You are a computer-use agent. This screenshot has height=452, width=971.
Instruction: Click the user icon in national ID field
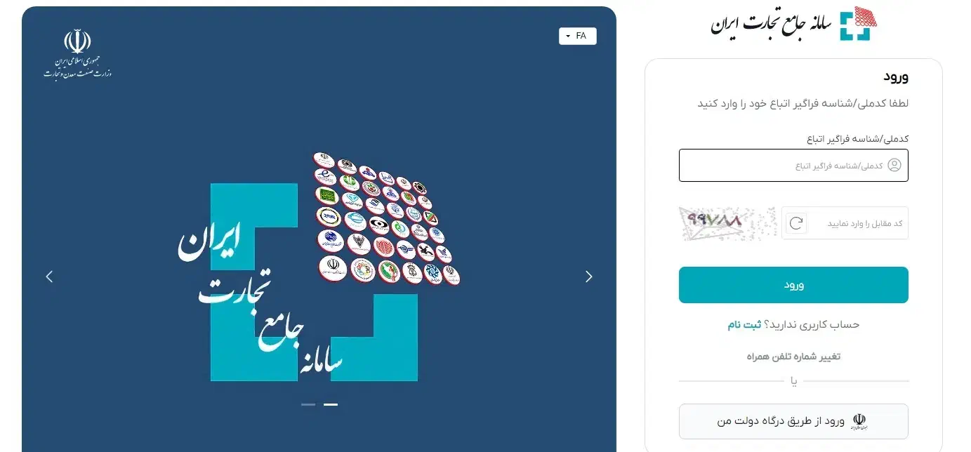point(894,165)
